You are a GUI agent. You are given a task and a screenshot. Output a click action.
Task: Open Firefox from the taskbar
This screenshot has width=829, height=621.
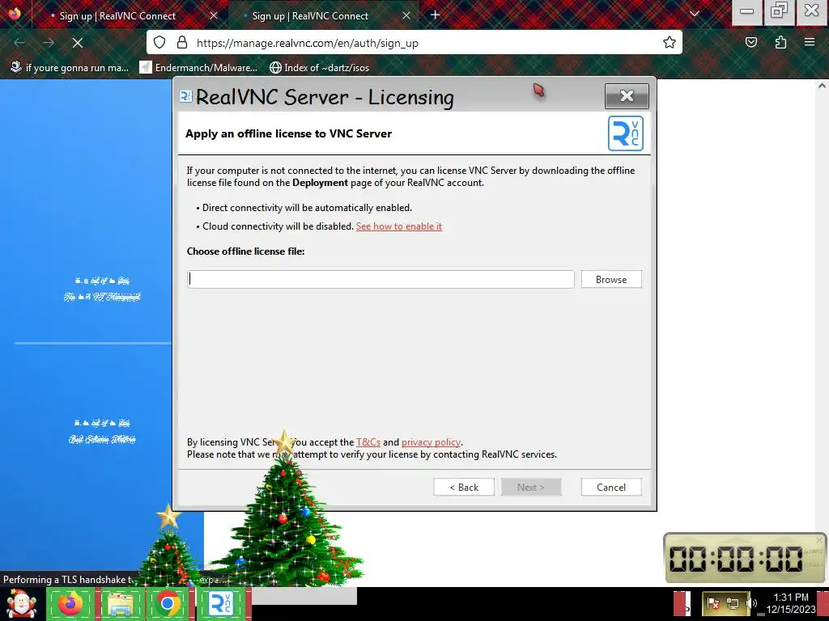click(71, 604)
